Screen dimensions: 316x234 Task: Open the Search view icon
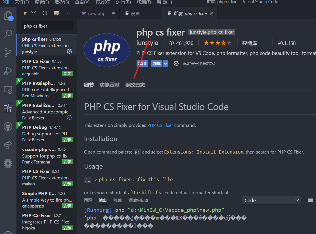pyautogui.click(x=8, y=34)
